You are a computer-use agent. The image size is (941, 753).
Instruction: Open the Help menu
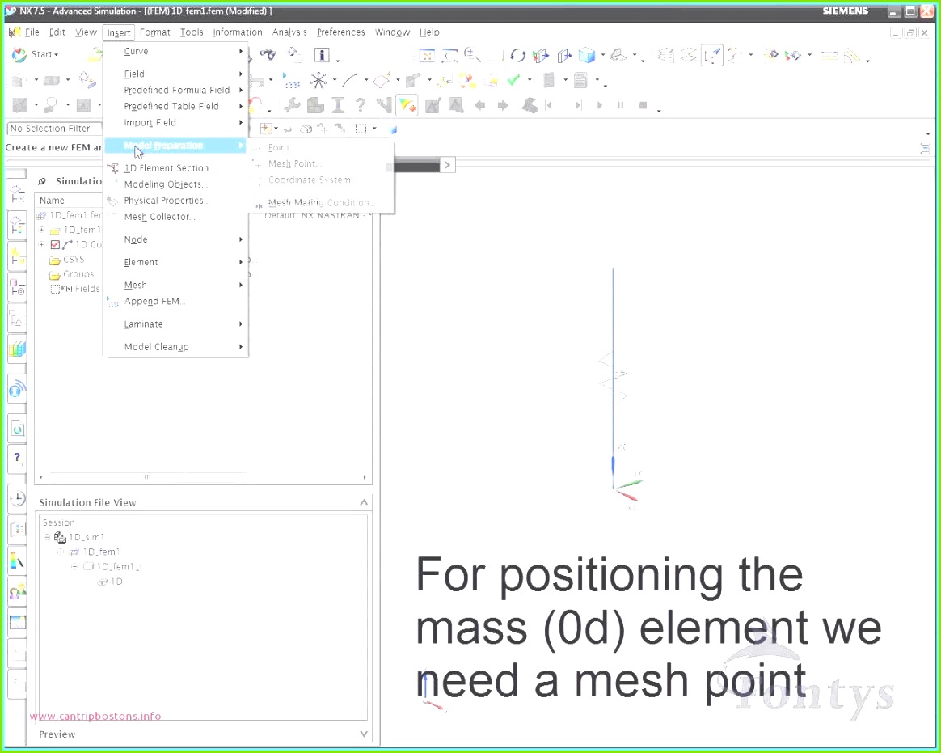(429, 32)
